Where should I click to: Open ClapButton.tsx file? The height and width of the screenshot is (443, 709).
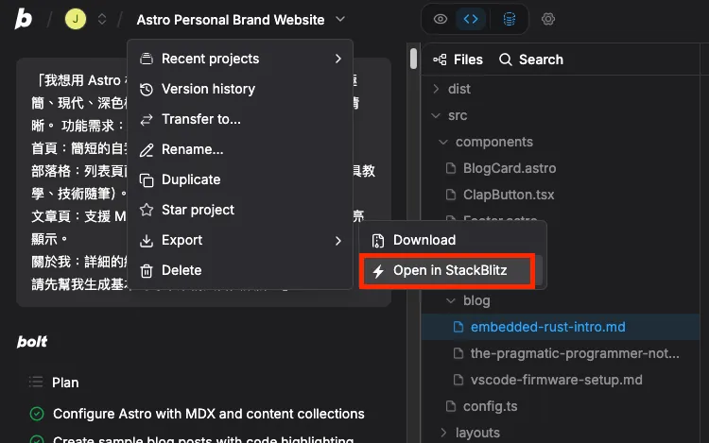561,195
